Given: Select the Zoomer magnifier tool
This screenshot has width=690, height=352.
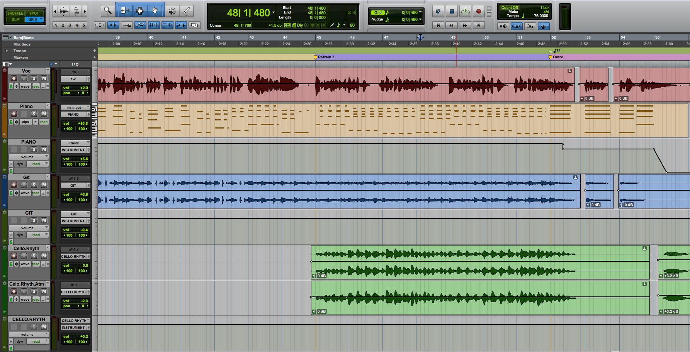Looking at the screenshot, I should tap(107, 11).
